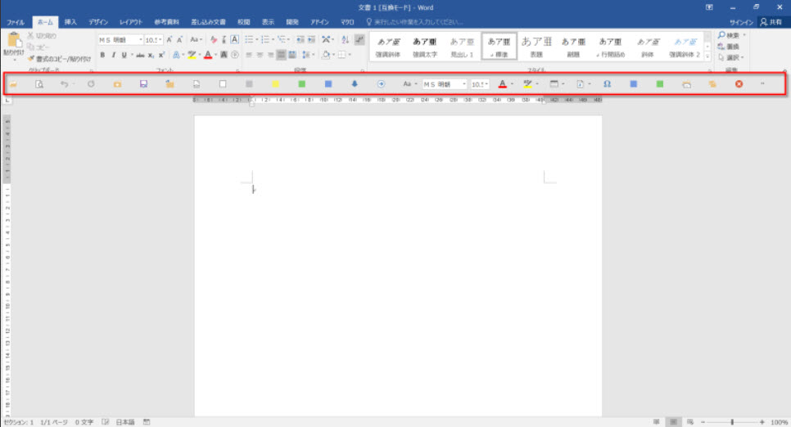Open the ribbon font name dropdown (MS 明朝)
The height and width of the screenshot is (427, 791).
point(140,39)
